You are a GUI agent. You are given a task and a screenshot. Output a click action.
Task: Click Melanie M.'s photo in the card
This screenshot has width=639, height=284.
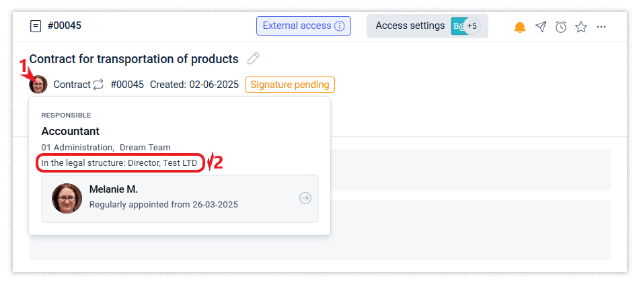[67, 198]
